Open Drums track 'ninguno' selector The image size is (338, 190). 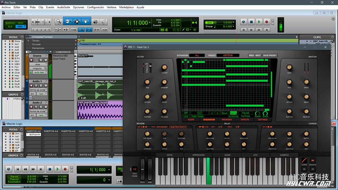[x=38, y=68]
